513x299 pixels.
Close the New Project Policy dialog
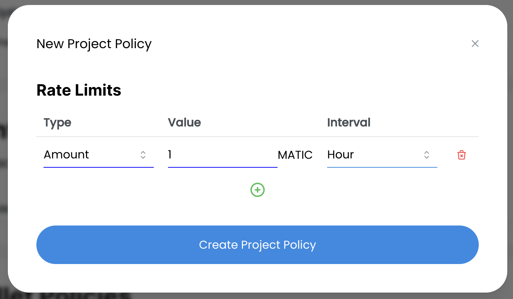475,44
